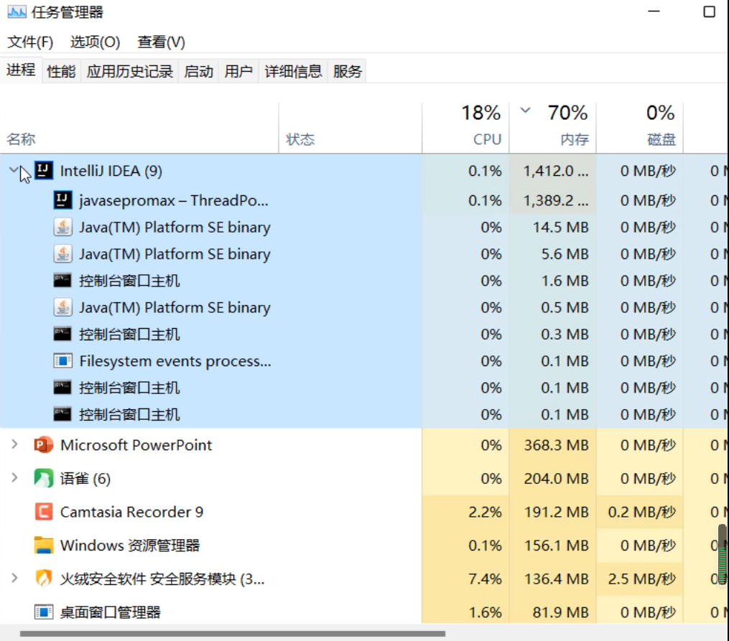729x641 pixels.
Task: Click the Windows 资源管理器 folder icon
Action: [x=44, y=546]
